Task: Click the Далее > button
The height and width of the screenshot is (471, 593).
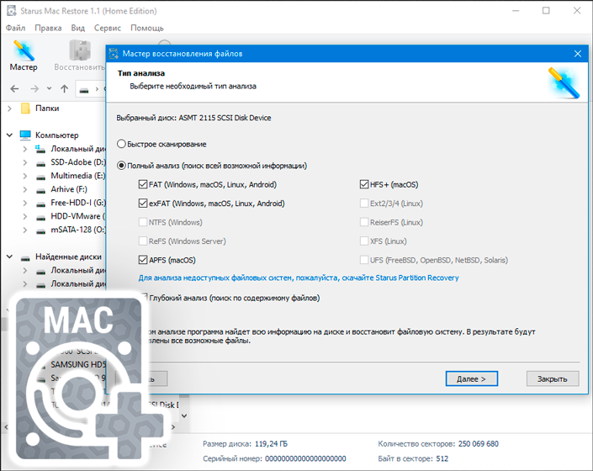Action: 471,378
